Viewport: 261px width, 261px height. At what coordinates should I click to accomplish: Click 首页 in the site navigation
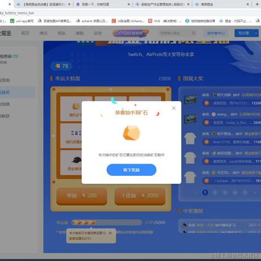(x=25, y=33)
